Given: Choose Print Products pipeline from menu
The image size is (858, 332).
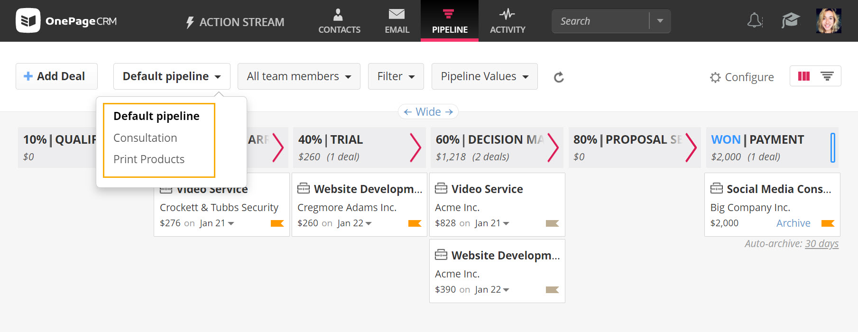Looking at the screenshot, I should coord(149,159).
